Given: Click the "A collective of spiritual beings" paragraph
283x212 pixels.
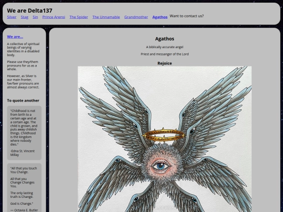Looking at the screenshot, I should point(23,49).
